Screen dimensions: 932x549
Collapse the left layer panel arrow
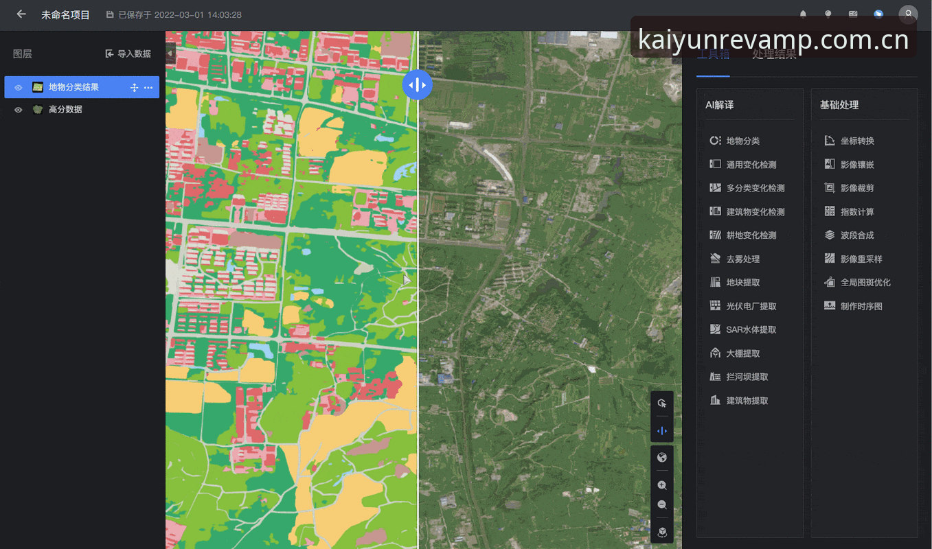(170, 53)
